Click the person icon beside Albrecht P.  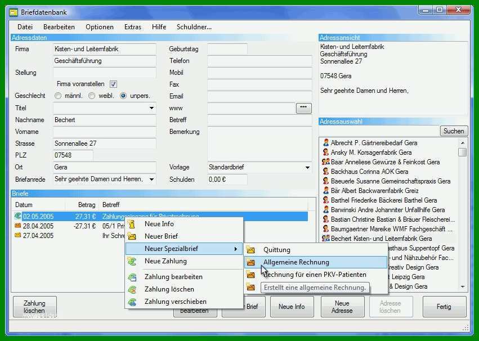[x=326, y=142]
